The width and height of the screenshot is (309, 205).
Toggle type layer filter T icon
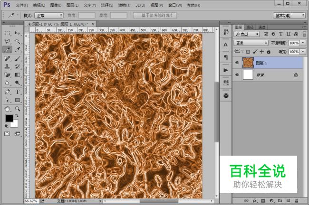pyautogui.click(x=281, y=34)
